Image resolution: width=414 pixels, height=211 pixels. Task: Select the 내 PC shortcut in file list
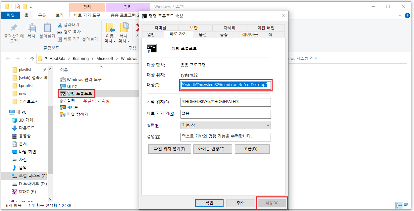click(x=69, y=87)
